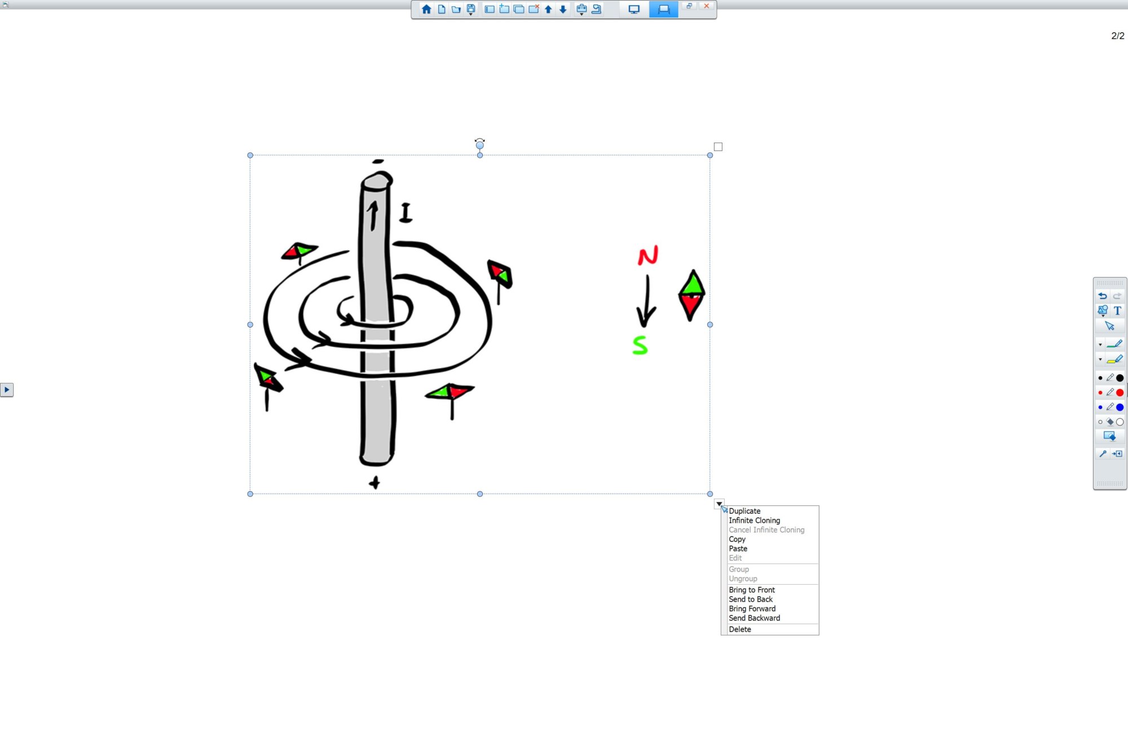Choose Infinite Cloning from the context menu

point(755,520)
